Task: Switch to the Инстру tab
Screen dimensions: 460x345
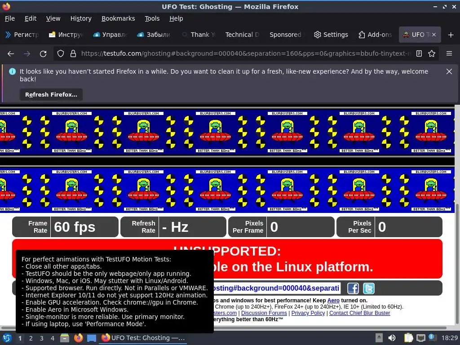Action: pos(66,35)
